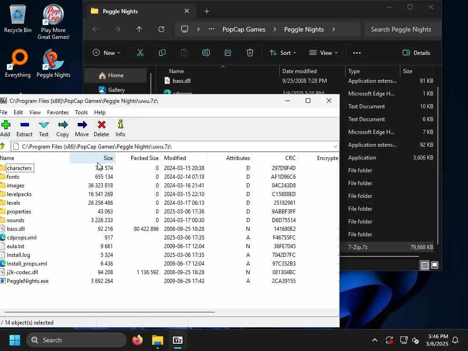Go up one folder level in 7-Zip
This screenshot has width=468, height=351.
[x=3, y=146]
